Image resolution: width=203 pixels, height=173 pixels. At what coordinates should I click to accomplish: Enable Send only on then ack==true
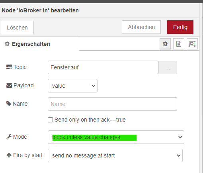click(x=51, y=120)
